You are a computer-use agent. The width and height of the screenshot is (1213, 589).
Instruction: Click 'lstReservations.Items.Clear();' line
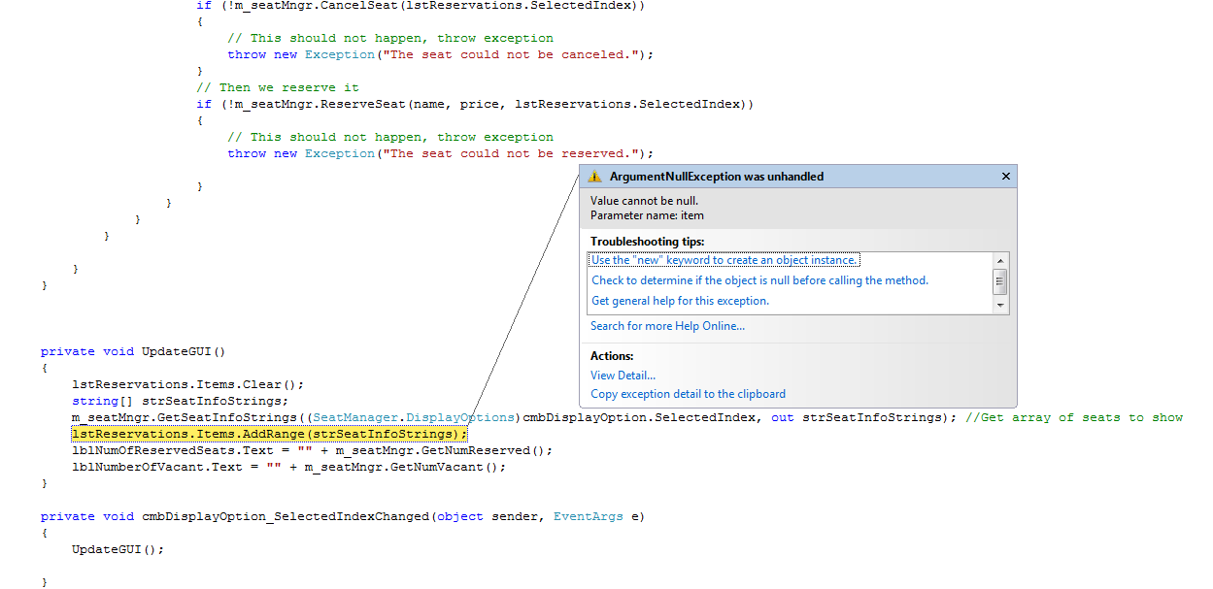point(187,384)
